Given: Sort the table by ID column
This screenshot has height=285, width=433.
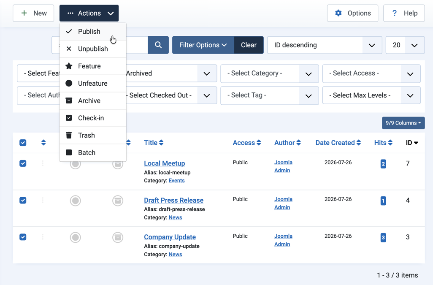Looking at the screenshot, I should point(412,143).
